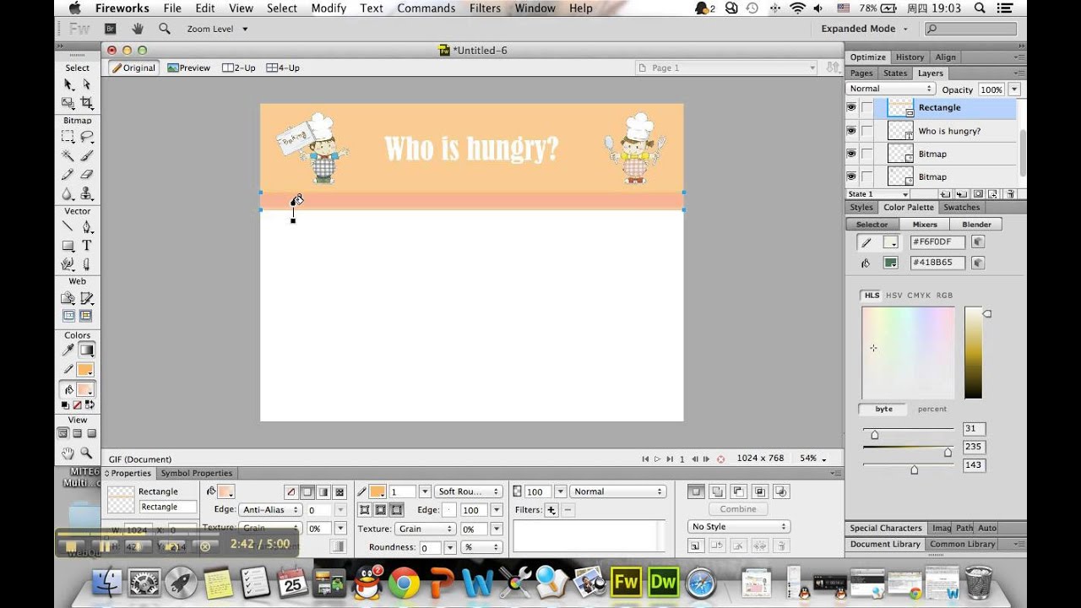This screenshot has height=608, width=1081.
Task: Click the Preview view button
Action: pos(188,68)
